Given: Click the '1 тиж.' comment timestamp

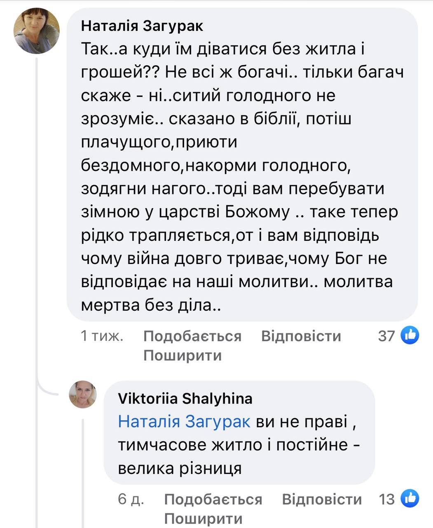Looking at the screenshot, I should click(102, 336).
